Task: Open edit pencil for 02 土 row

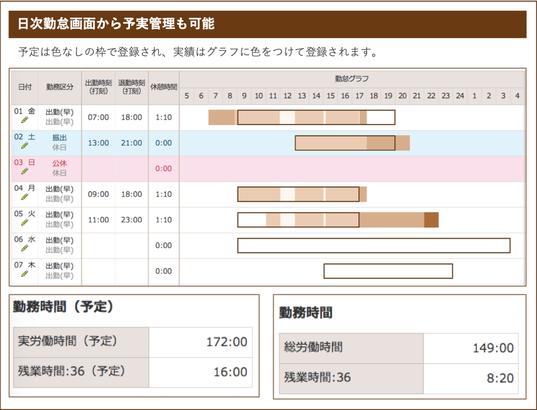Action: [x=24, y=146]
